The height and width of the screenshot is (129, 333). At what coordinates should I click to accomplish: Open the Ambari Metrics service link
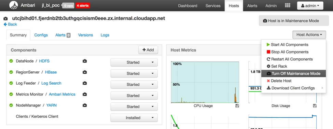(62, 94)
